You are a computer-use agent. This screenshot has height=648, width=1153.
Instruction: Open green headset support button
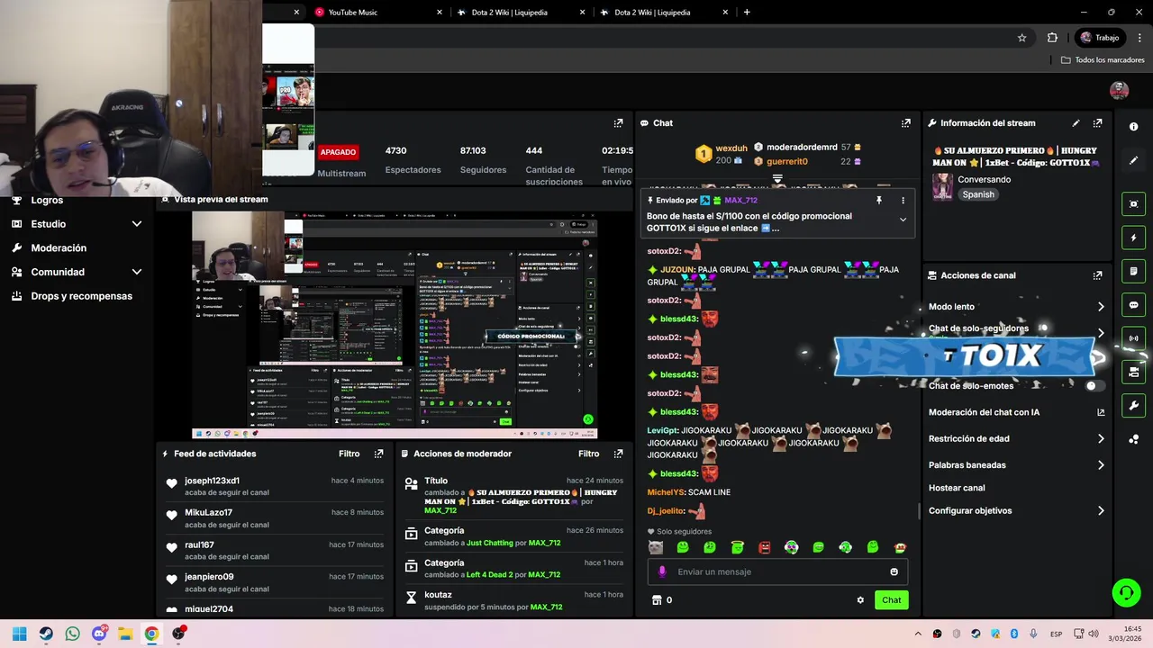click(x=1126, y=592)
